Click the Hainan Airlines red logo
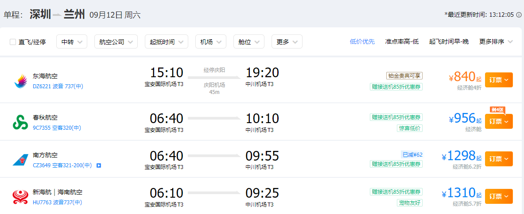The image size is (524, 214). 20,197
